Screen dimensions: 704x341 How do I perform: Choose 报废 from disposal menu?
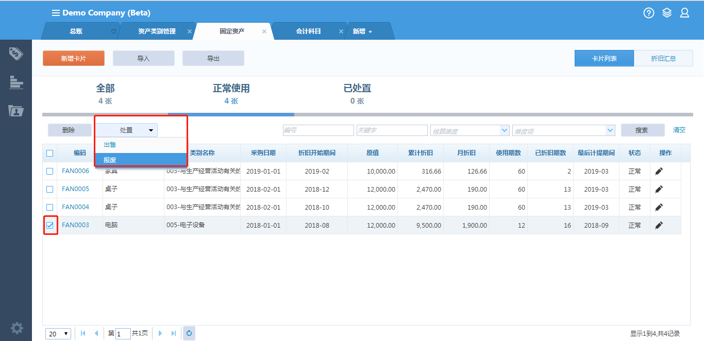tap(141, 160)
